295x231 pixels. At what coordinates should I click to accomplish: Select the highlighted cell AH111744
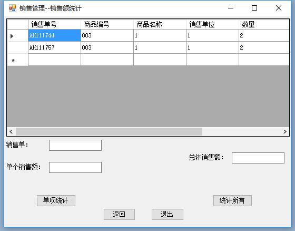55,35
